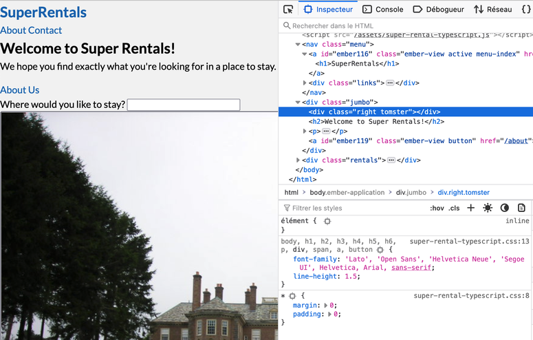Click highlighter icon after 'button' selector

point(380,250)
